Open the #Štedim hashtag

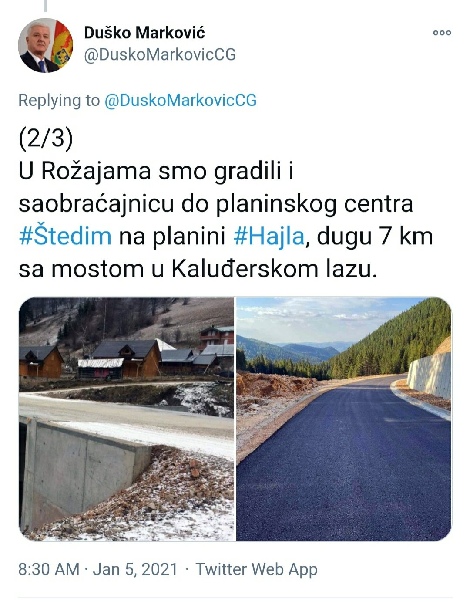65,237
